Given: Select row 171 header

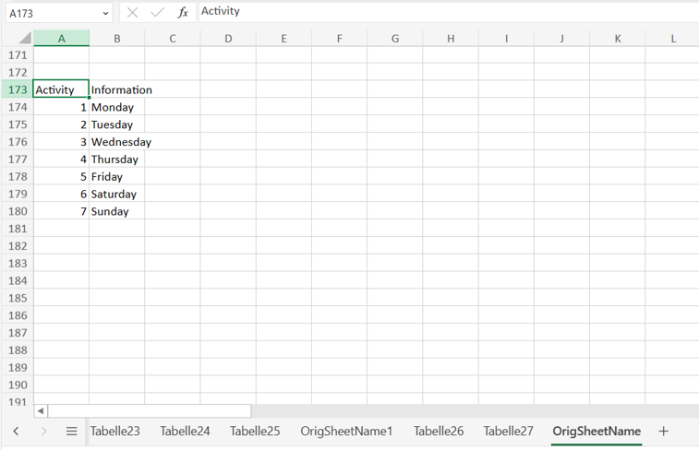Looking at the screenshot, I should tap(18, 55).
